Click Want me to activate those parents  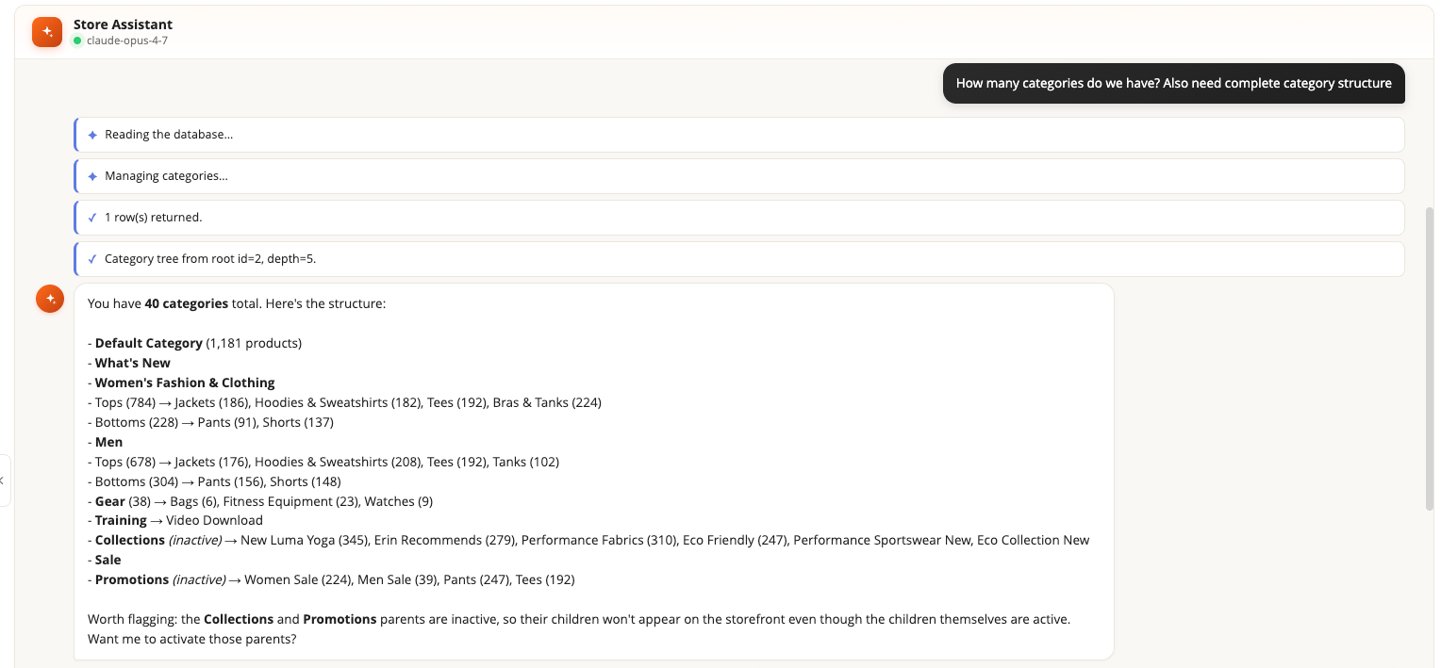click(191, 639)
